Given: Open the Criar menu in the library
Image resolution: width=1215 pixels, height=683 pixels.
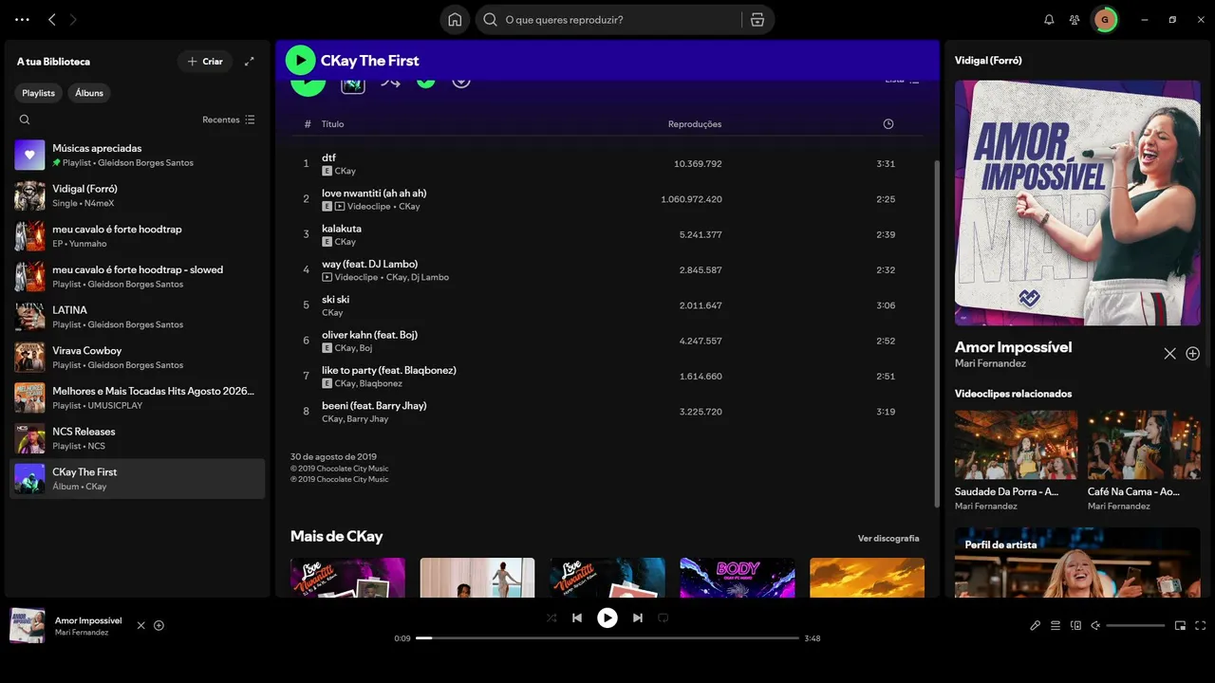Looking at the screenshot, I should 205,62.
